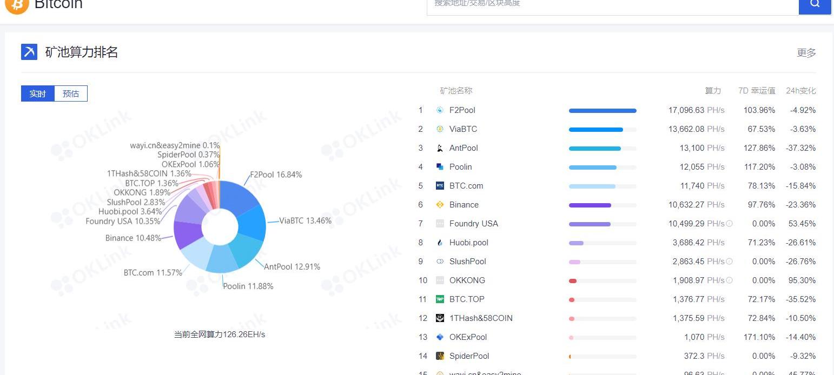Open the SlushPool pool name link
Image resolution: width=834 pixels, height=375 pixels.
468,262
